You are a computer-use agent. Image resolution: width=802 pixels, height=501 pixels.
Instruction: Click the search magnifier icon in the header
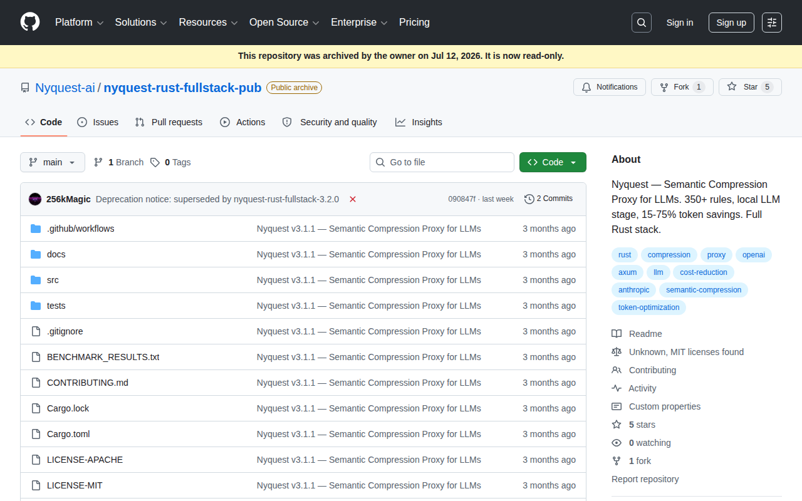pos(642,23)
